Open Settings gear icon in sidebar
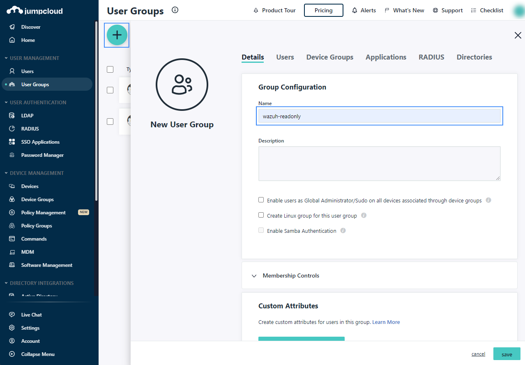525x365 pixels. tap(12, 328)
